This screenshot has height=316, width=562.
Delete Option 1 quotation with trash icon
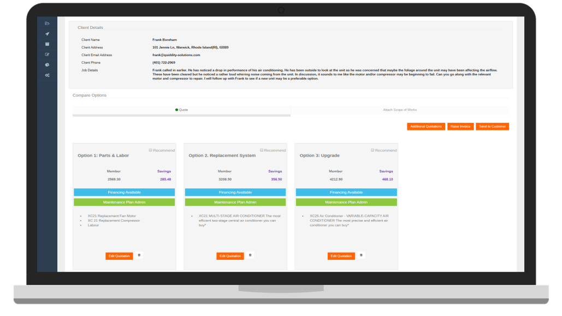[x=139, y=255]
